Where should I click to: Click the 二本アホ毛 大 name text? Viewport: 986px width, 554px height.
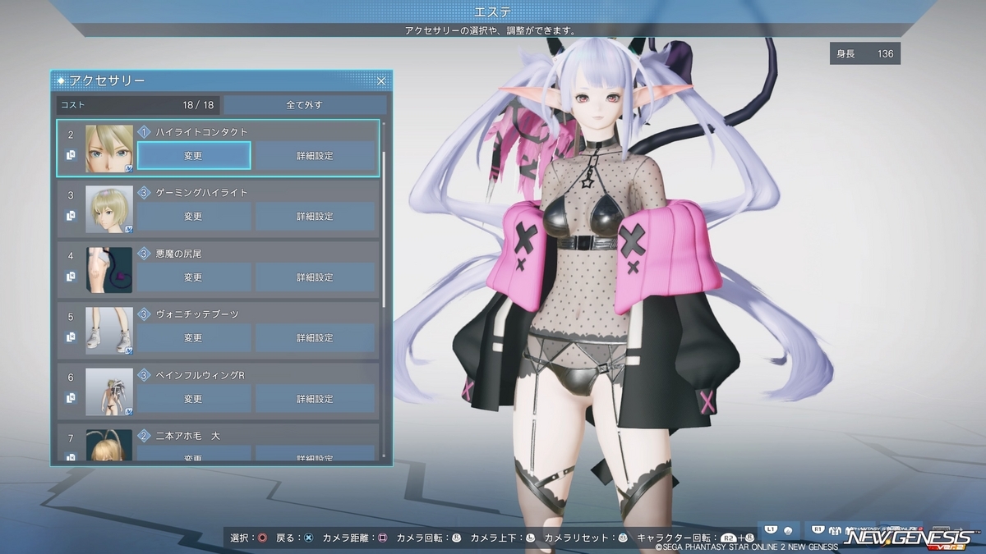[188, 435]
